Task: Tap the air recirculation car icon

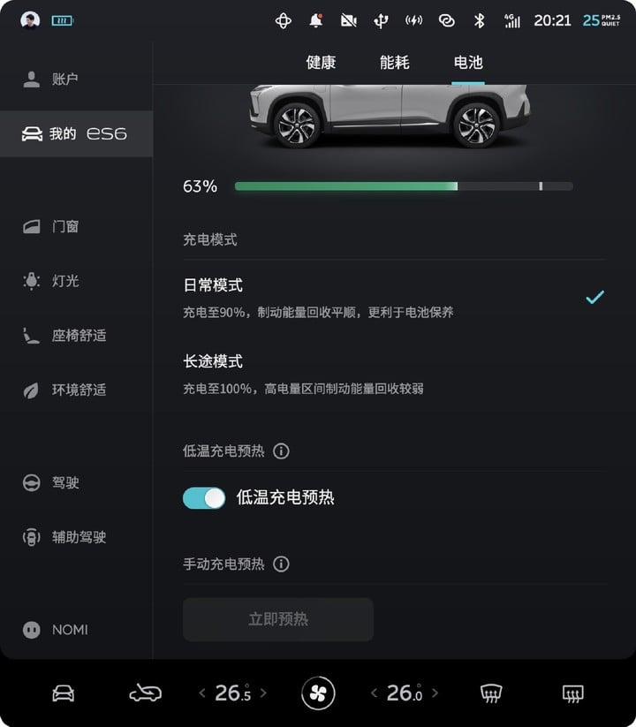Action: [x=145, y=693]
